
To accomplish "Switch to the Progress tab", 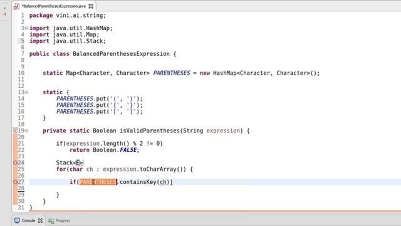I will point(63,220).
